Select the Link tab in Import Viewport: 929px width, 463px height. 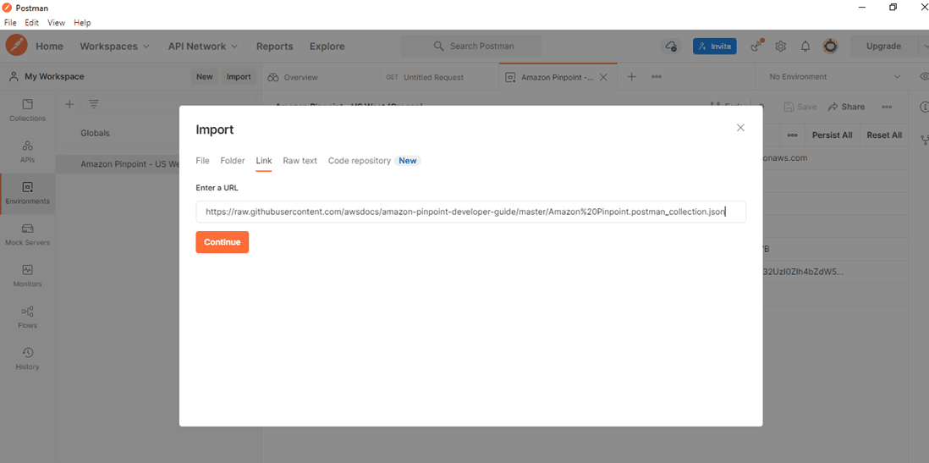264,161
